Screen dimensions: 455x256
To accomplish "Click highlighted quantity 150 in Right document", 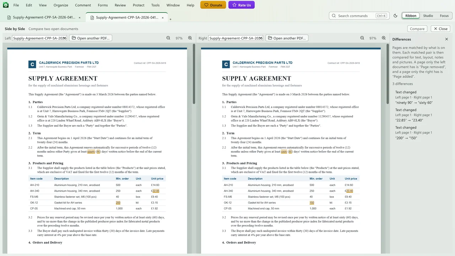I will pyautogui.click(x=312, y=203).
